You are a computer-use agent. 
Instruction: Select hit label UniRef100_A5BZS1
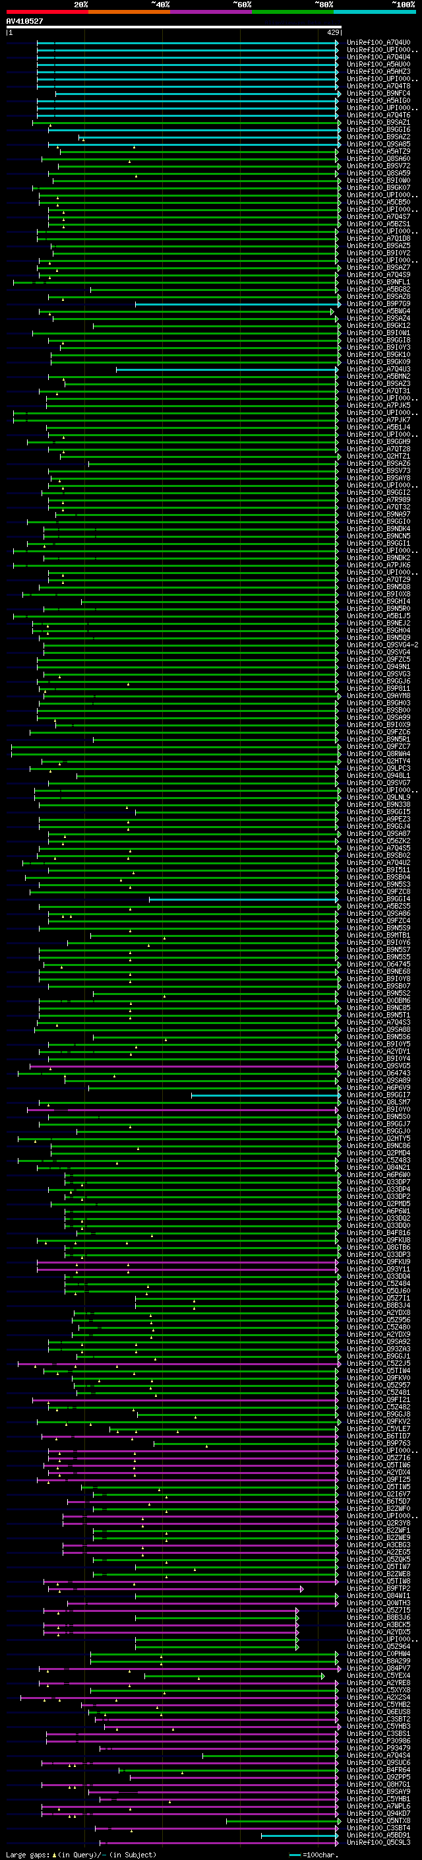(378, 224)
